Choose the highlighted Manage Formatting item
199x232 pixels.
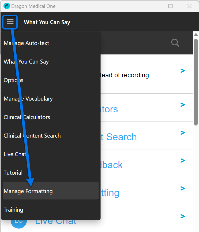pos(28,191)
